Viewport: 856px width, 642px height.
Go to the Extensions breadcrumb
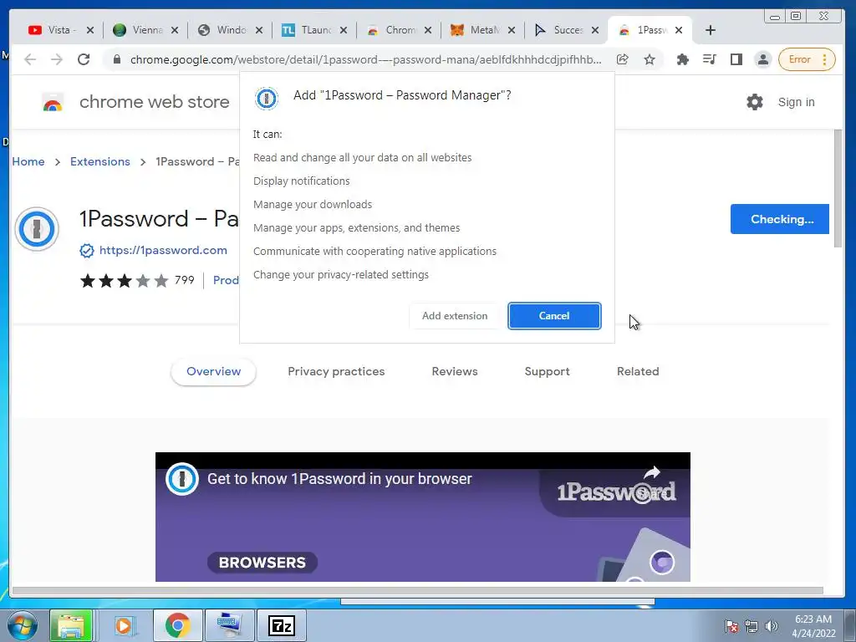pos(100,161)
